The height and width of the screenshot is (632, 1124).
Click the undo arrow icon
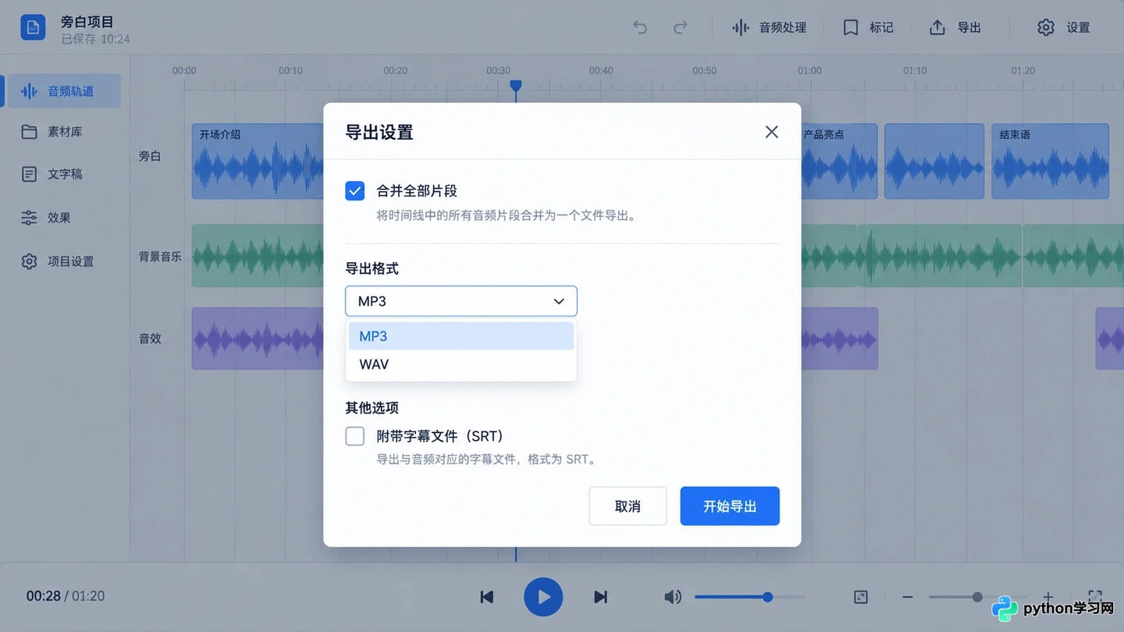click(x=640, y=27)
